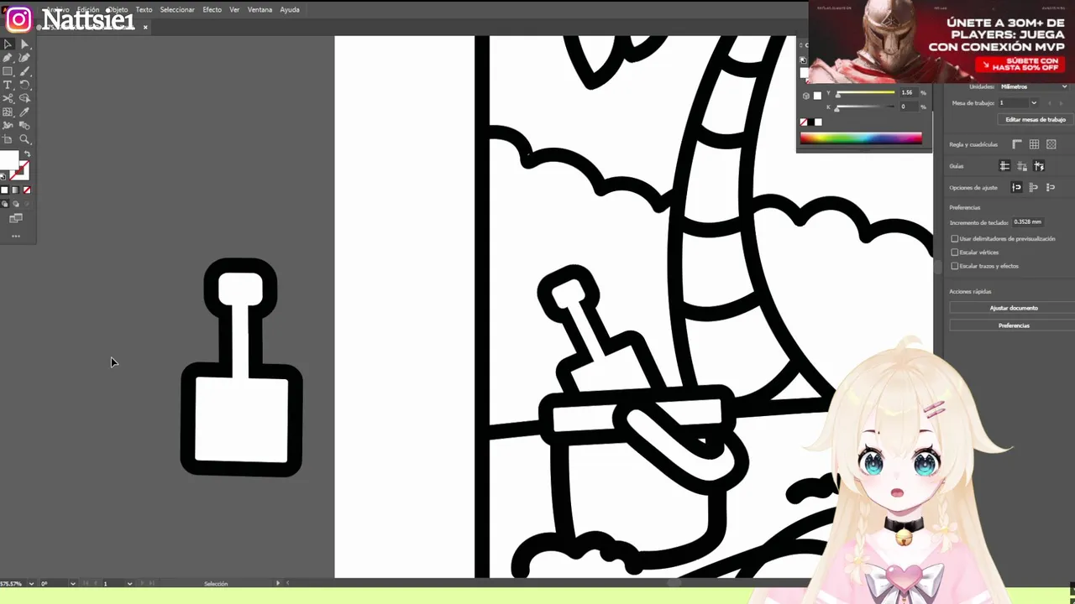1075x604 pixels.
Task: Click Editar mesas de trabajo button
Action: click(1035, 120)
